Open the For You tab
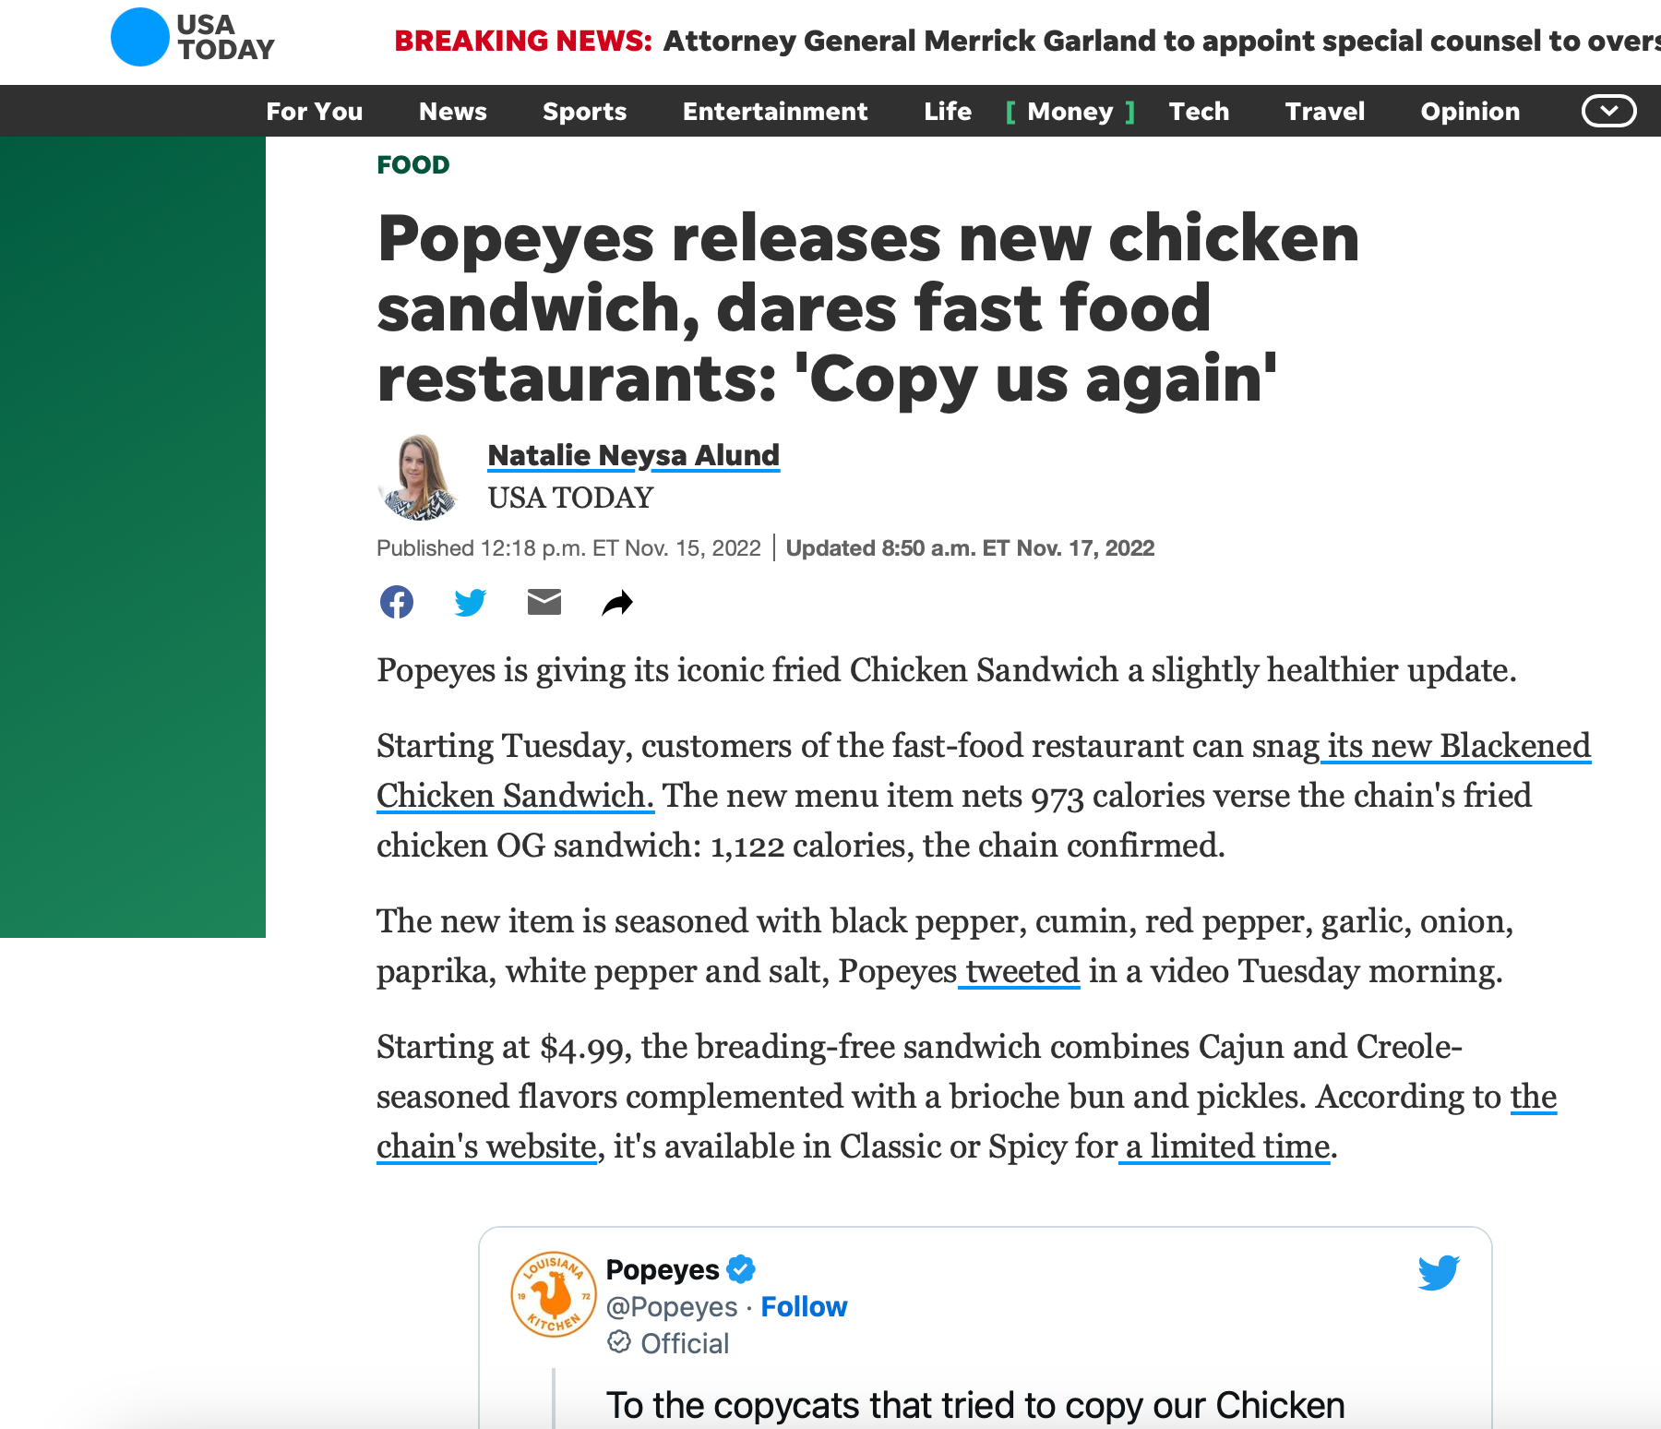This screenshot has width=1661, height=1429. (315, 112)
